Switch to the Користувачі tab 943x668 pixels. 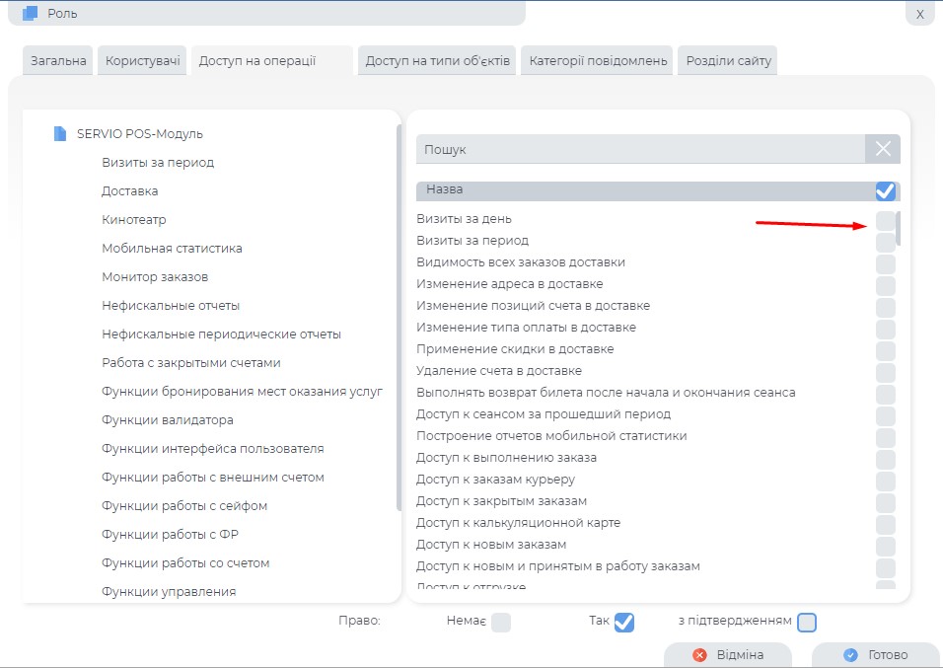pyautogui.click(x=143, y=60)
